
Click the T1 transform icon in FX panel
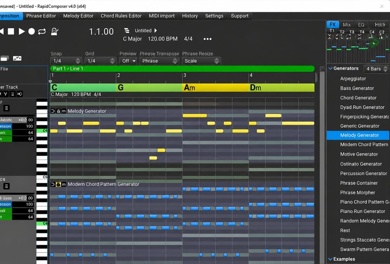click(330, 37)
